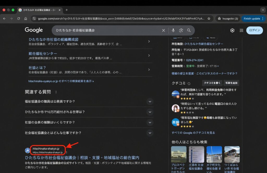
Task: Click the 写真を追加 button
Action: pyautogui.click(x=231, y=83)
